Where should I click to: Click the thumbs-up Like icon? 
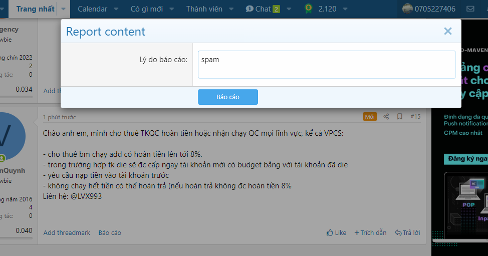point(330,232)
